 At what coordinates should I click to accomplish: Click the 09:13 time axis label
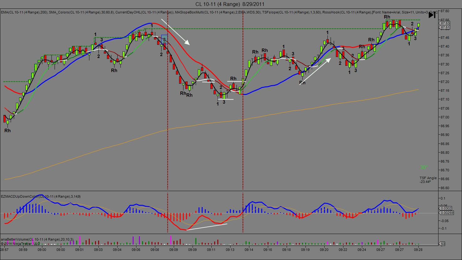pos(230,250)
